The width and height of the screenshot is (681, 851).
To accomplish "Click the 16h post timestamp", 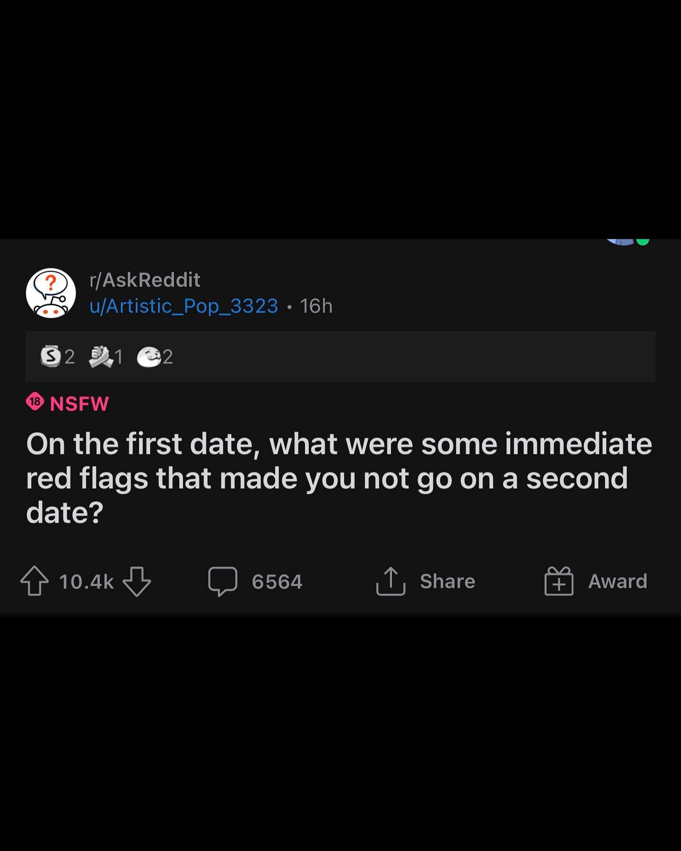I will point(316,306).
